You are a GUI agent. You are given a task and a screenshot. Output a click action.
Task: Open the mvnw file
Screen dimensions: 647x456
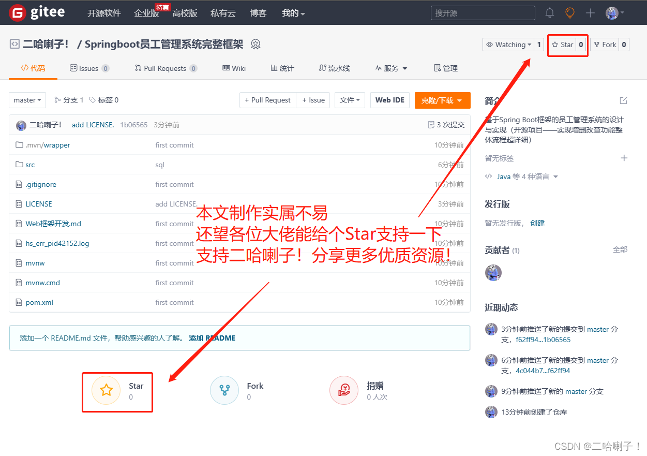35,263
